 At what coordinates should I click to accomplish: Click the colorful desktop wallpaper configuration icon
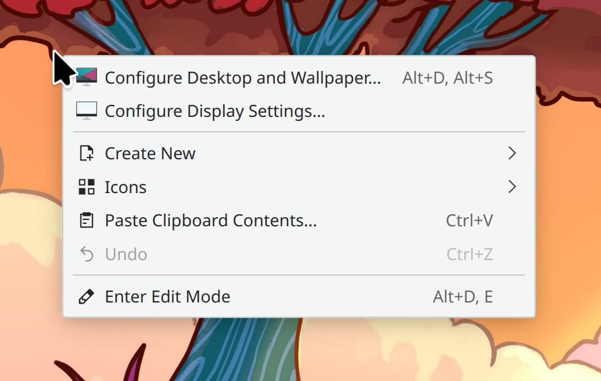point(87,77)
